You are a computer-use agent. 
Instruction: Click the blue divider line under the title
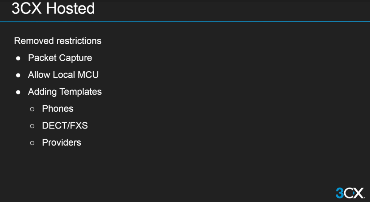point(185,22)
